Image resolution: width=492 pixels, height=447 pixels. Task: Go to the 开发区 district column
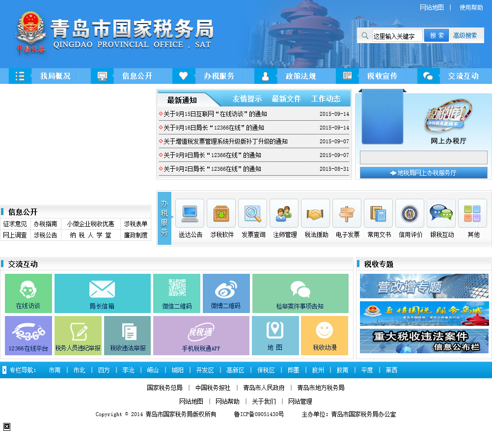(205, 370)
